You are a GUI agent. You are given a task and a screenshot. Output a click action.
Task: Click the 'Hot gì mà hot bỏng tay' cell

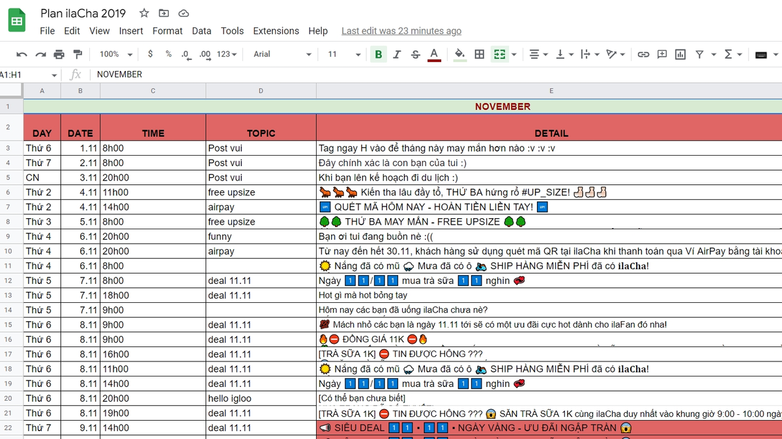point(549,296)
